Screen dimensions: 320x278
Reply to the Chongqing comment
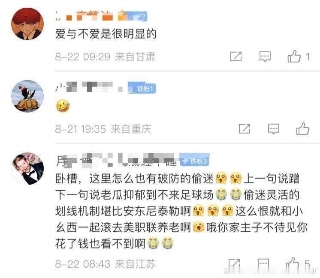tap(274, 129)
